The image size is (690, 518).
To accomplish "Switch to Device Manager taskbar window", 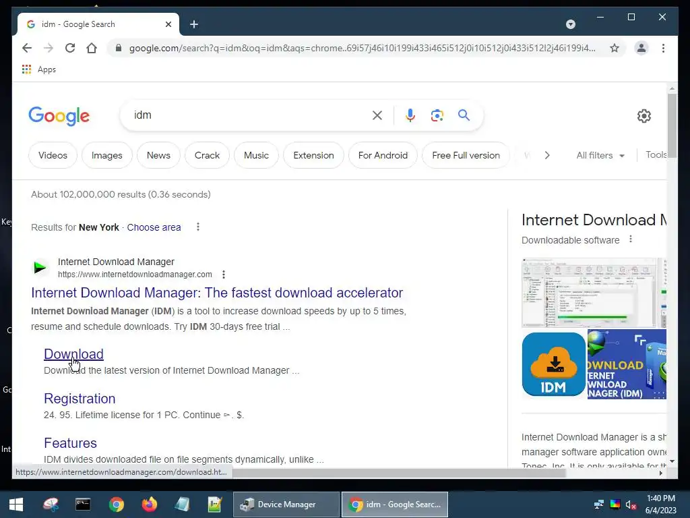I will click(x=286, y=505).
